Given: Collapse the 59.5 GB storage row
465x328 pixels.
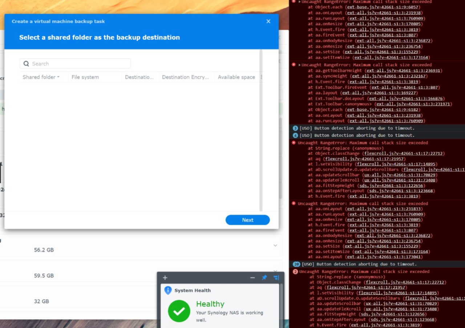Looking at the screenshot, I should [x=275, y=271].
